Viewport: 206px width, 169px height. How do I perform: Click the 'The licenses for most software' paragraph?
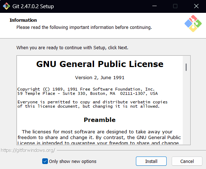tap(99, 137)
